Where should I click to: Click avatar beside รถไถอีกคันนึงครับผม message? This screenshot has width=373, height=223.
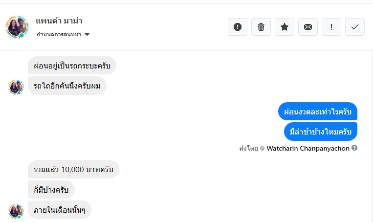16,87
